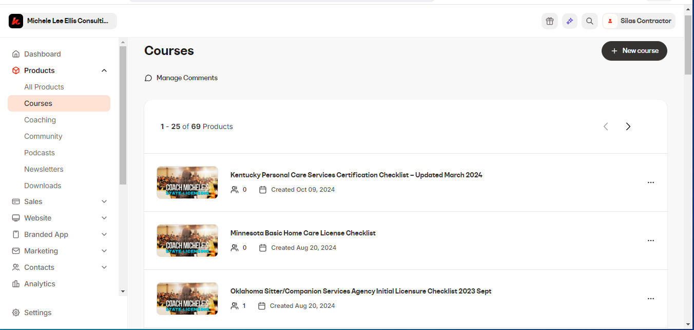Click the search magnifier icon

click(590, 21)
